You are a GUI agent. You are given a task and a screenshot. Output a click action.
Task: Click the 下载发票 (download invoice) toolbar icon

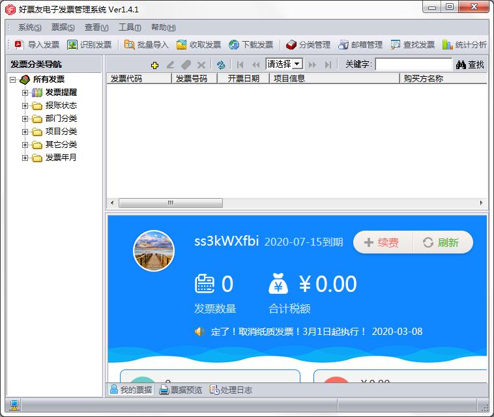point(234,45)
